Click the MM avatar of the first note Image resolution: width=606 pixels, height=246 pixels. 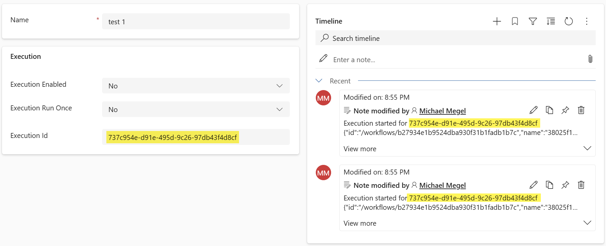point(323,98)
